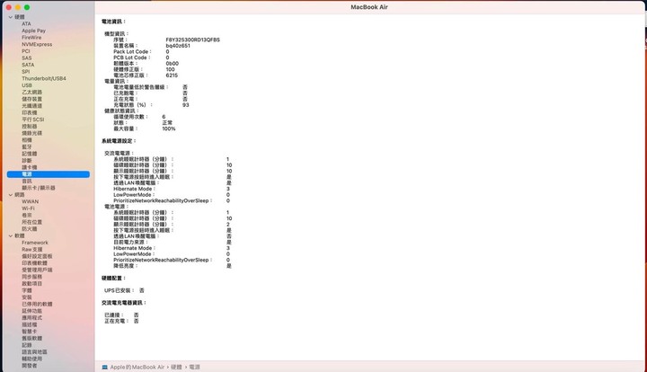Open 顯示卡/顯示器 information
This screenshot has width=647, height=372.
tap(39, 188)
